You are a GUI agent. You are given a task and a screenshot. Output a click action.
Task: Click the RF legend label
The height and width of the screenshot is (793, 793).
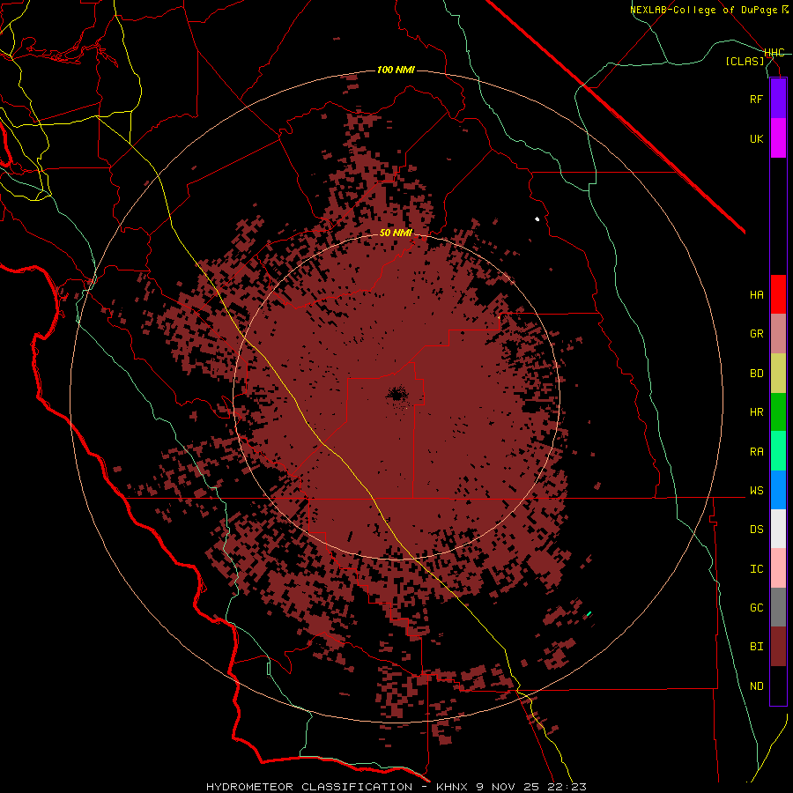[x=757, y=99]
